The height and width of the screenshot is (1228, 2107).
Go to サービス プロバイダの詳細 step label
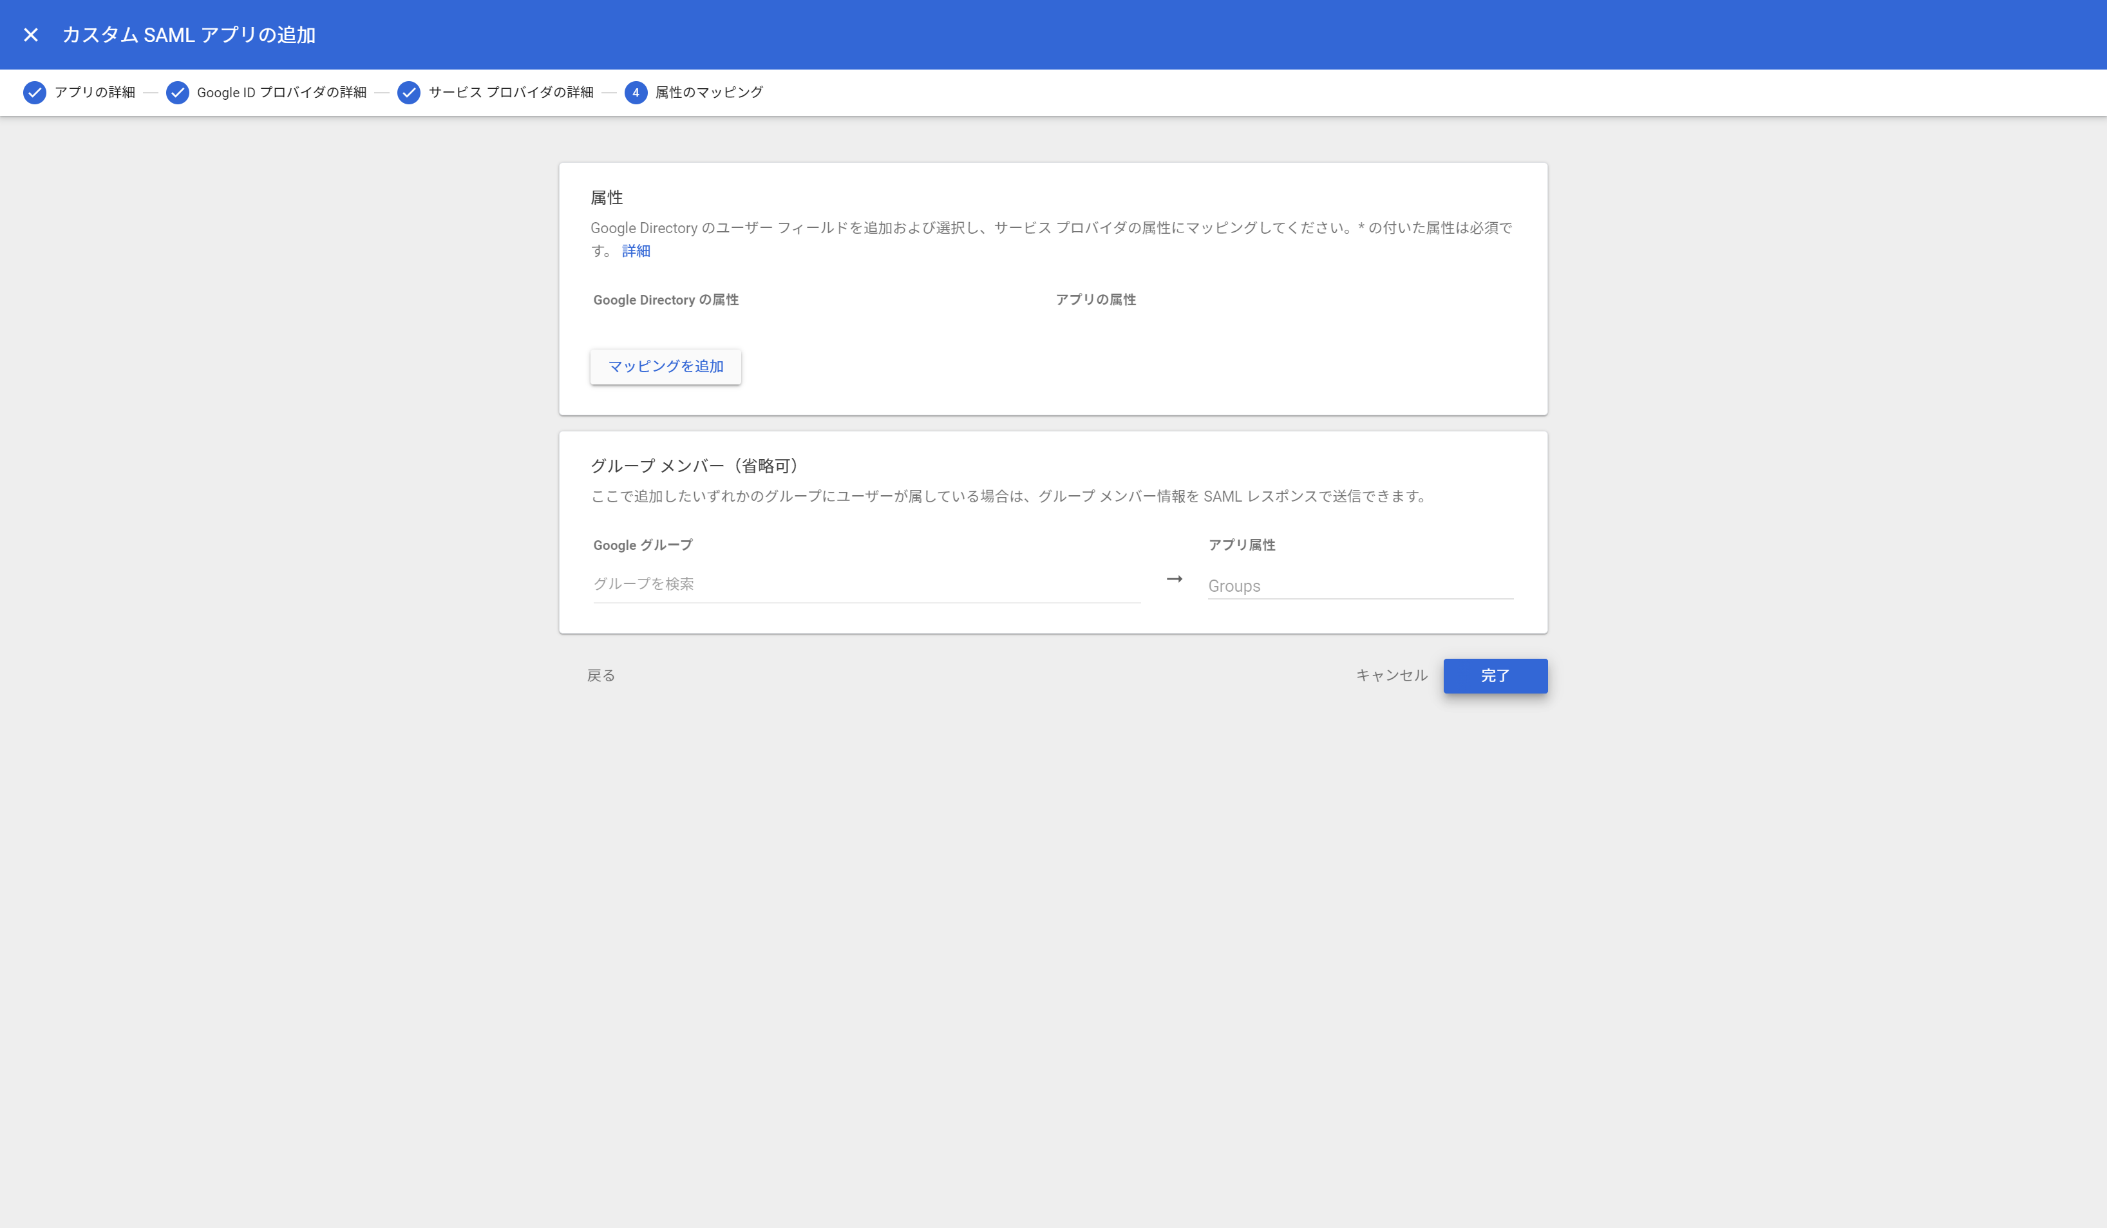pos(511,93)
